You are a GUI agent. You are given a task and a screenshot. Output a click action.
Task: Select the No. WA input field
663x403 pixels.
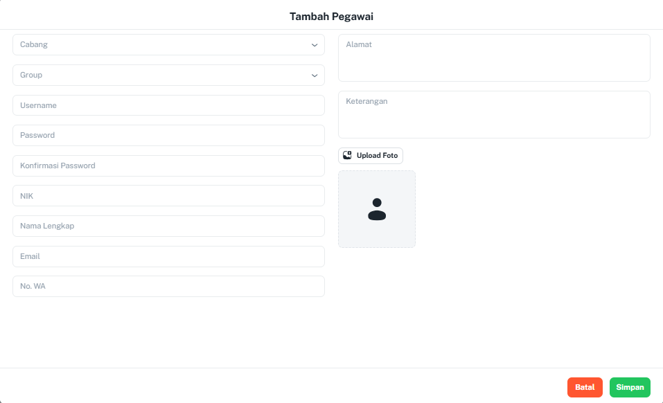[169, 287]
